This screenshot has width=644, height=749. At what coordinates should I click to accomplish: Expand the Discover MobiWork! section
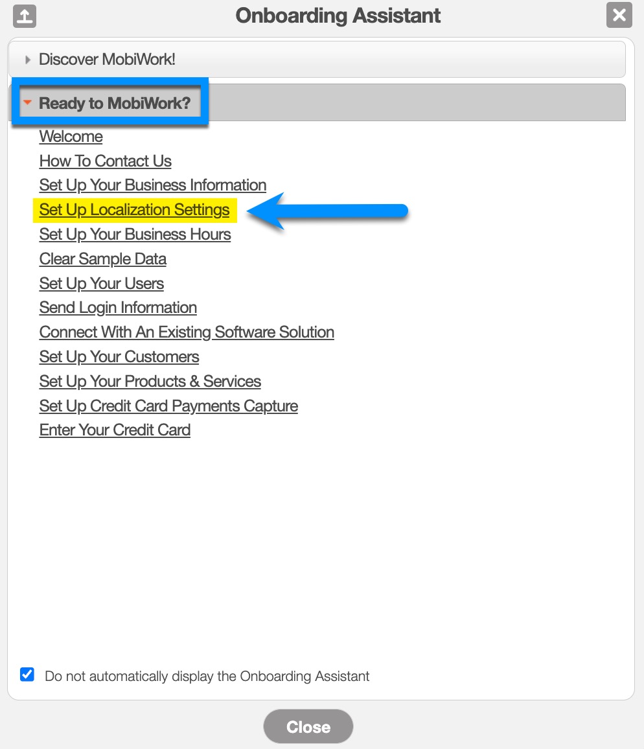click(x=107, y=60)
